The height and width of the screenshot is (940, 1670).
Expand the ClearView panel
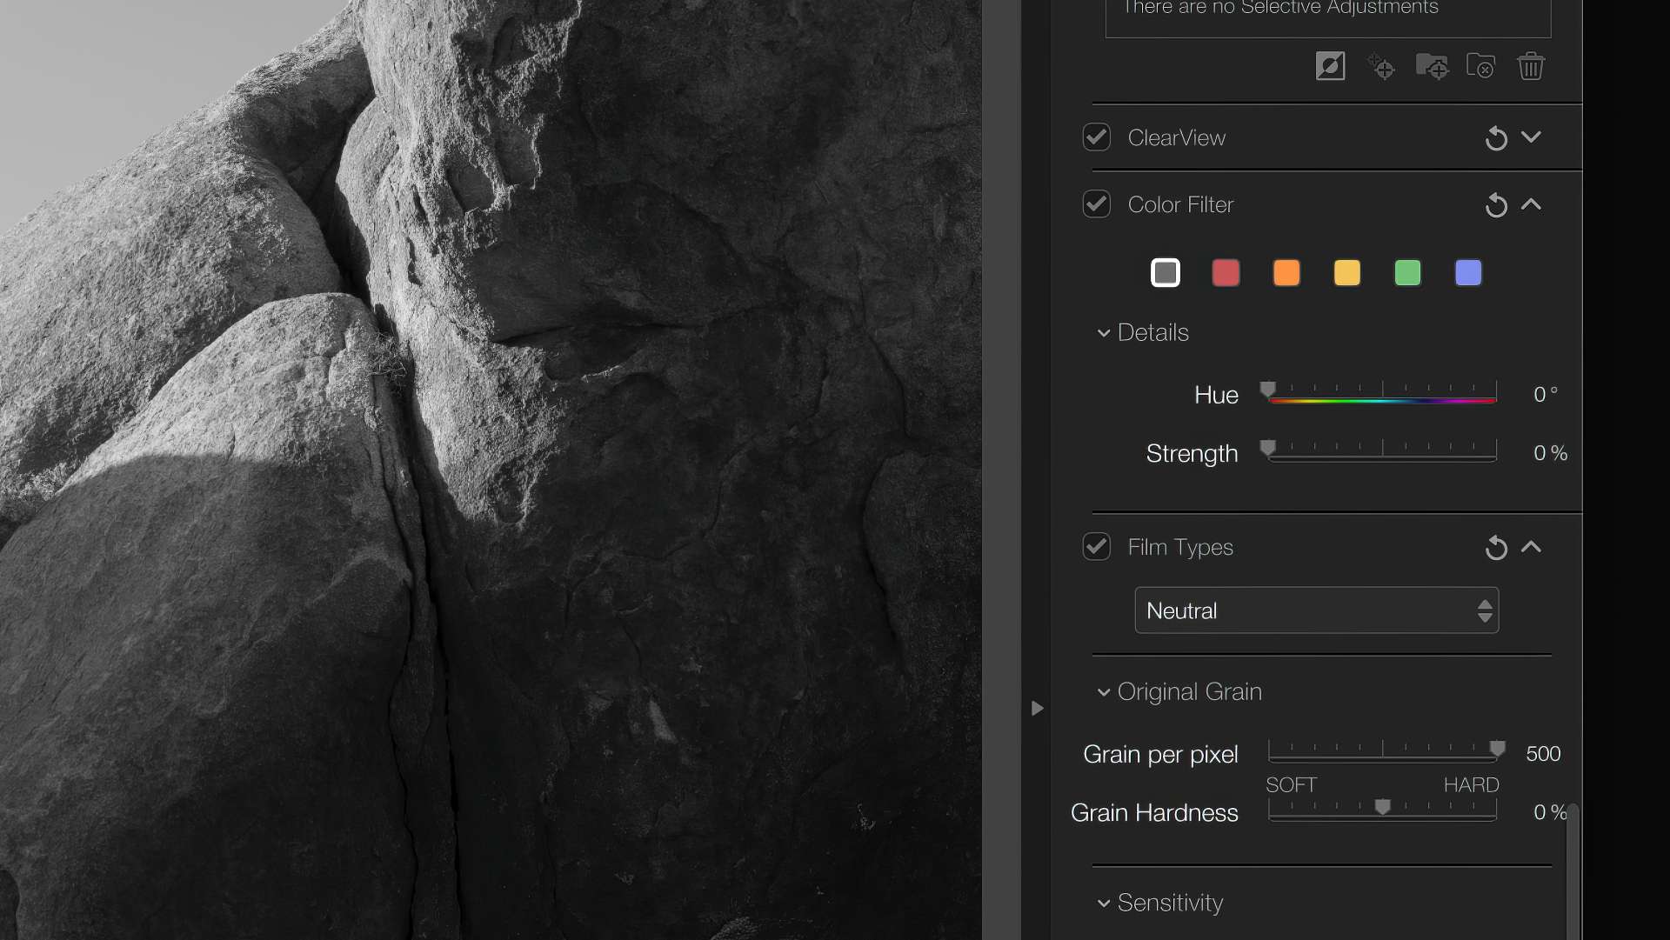point(1531,137)
